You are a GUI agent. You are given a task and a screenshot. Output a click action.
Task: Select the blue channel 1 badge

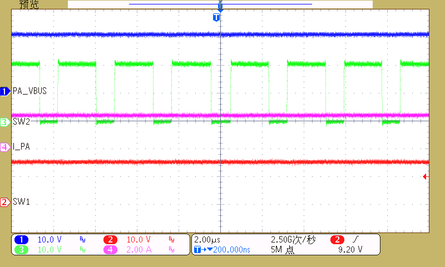click(21, 240)
